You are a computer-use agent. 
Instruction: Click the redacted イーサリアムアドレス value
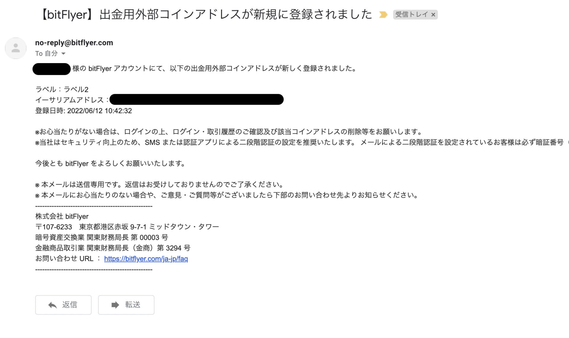pos(196,100)
